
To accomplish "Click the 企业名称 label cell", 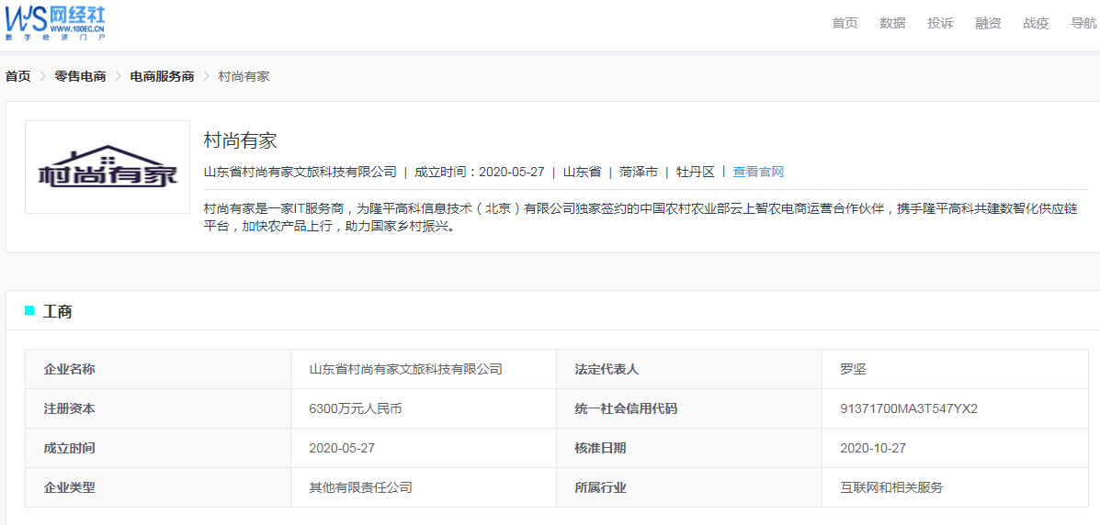I will pyautogui.click(x=158, y=369).
